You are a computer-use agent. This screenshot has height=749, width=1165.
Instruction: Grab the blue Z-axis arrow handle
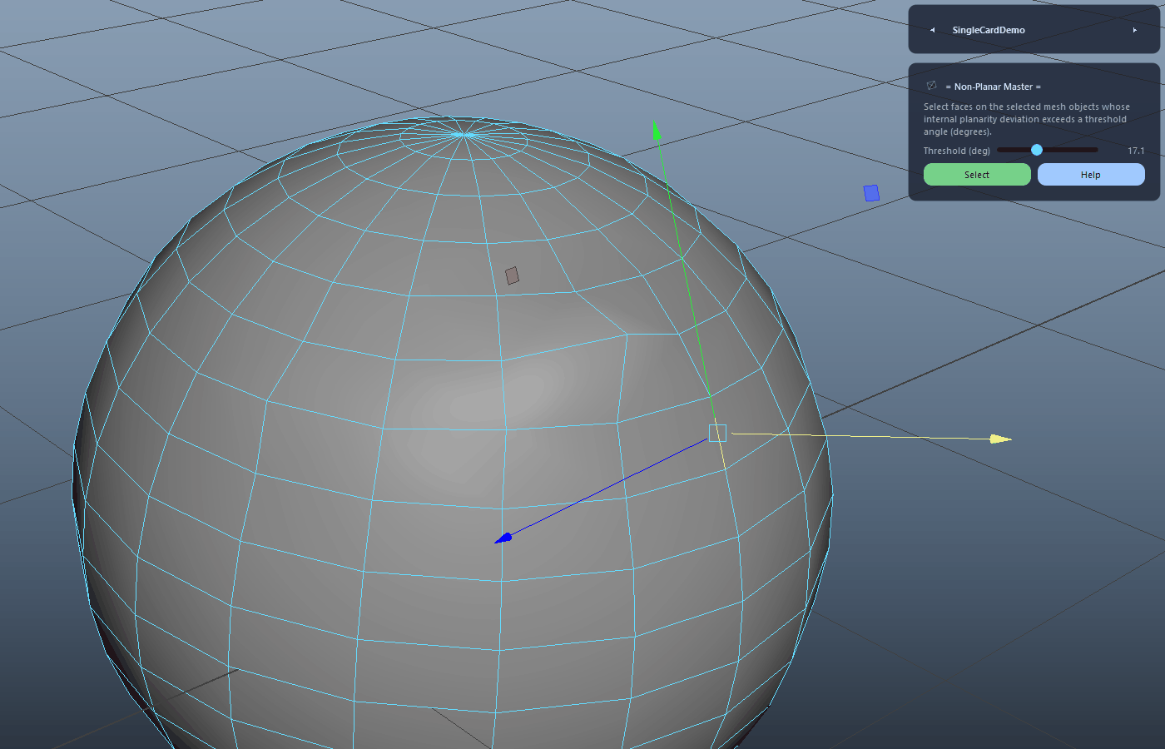[503, 538]
